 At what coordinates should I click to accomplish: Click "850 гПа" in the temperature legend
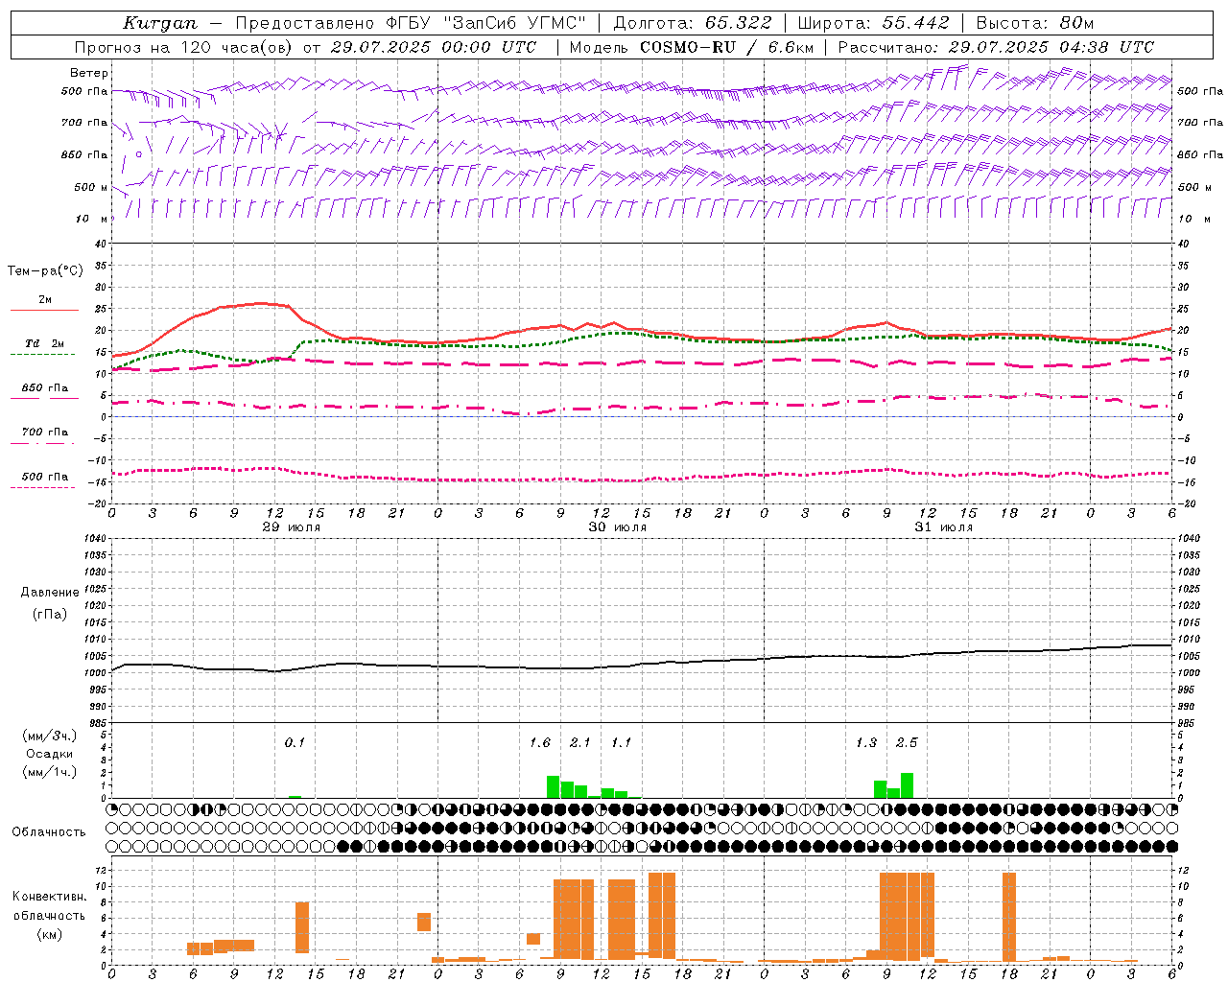click(44, 388)
